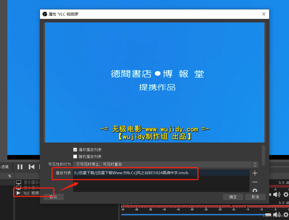Open the playlist settings gear in properties dialog
Image resolution: width=289 pixels, height=220 pixels.
(x=255, y=190)
